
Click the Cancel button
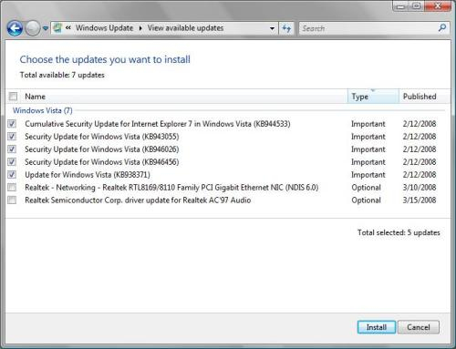[419, 327]
